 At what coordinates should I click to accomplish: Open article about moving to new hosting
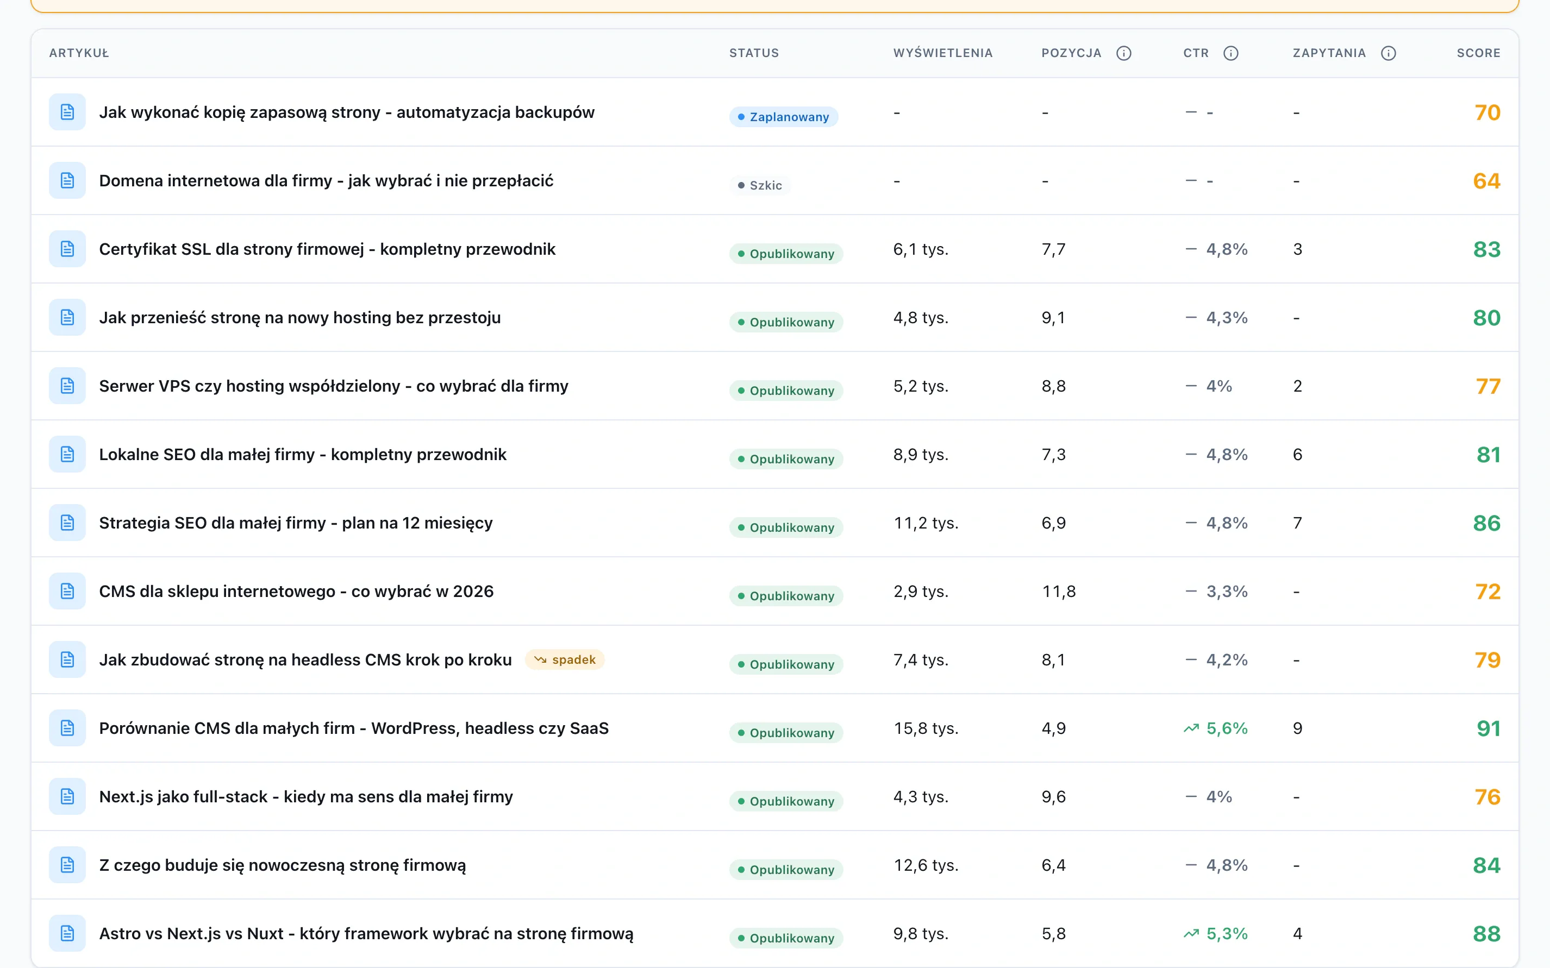(300, 318)
